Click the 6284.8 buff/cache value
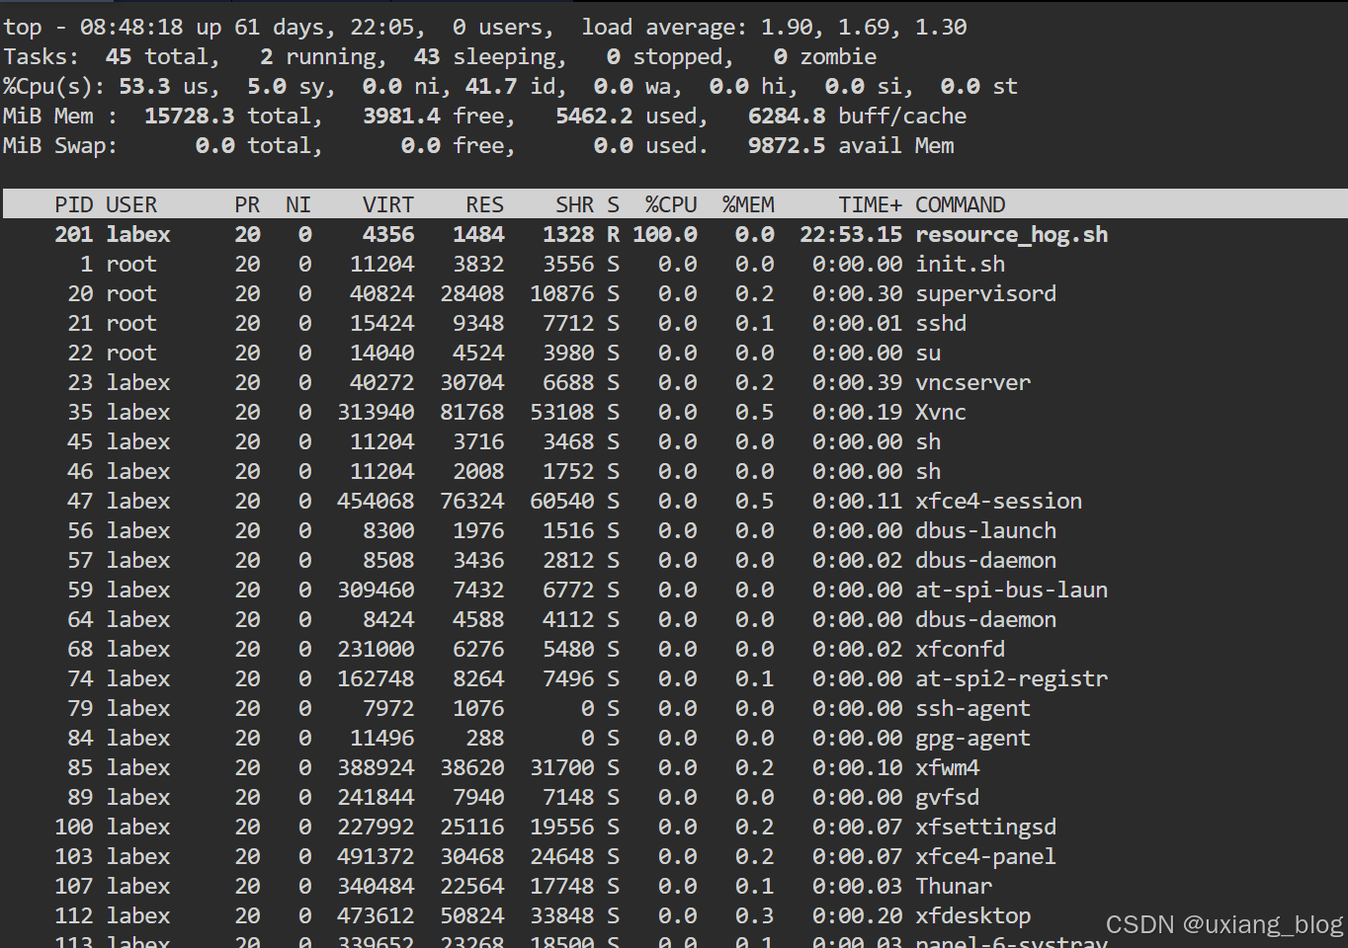 point(787,117)
